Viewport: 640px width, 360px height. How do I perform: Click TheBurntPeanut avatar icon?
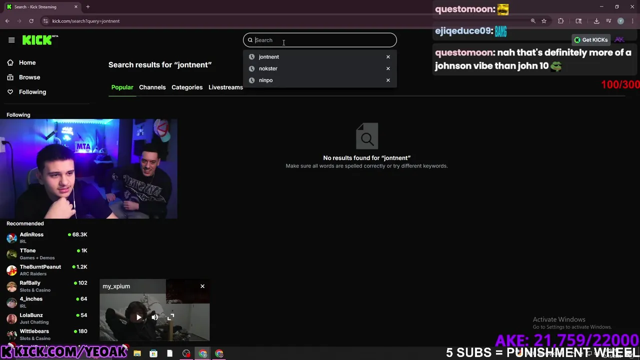tap(11, 270)
